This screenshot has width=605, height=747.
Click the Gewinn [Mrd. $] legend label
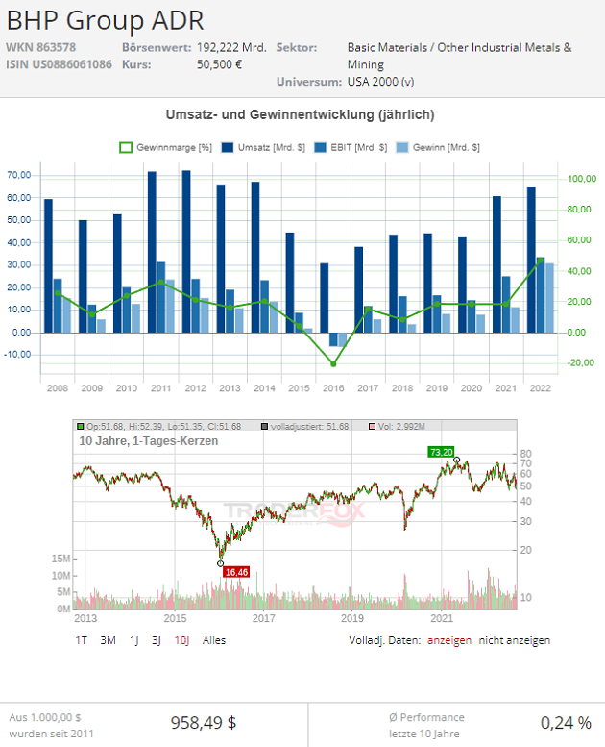(x=446, y=148)
